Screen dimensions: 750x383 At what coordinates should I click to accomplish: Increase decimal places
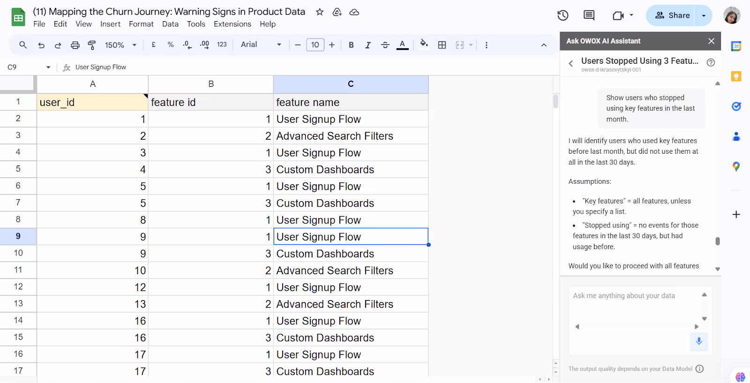pos(204,45)
